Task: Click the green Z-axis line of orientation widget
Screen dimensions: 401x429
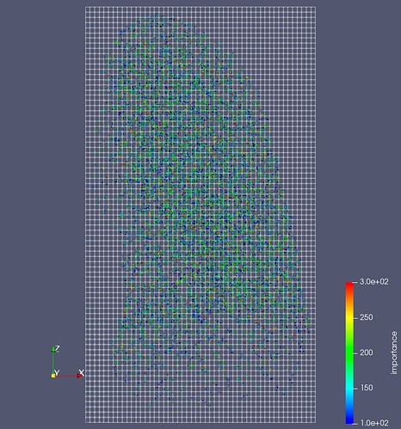Action: [53, 363]
